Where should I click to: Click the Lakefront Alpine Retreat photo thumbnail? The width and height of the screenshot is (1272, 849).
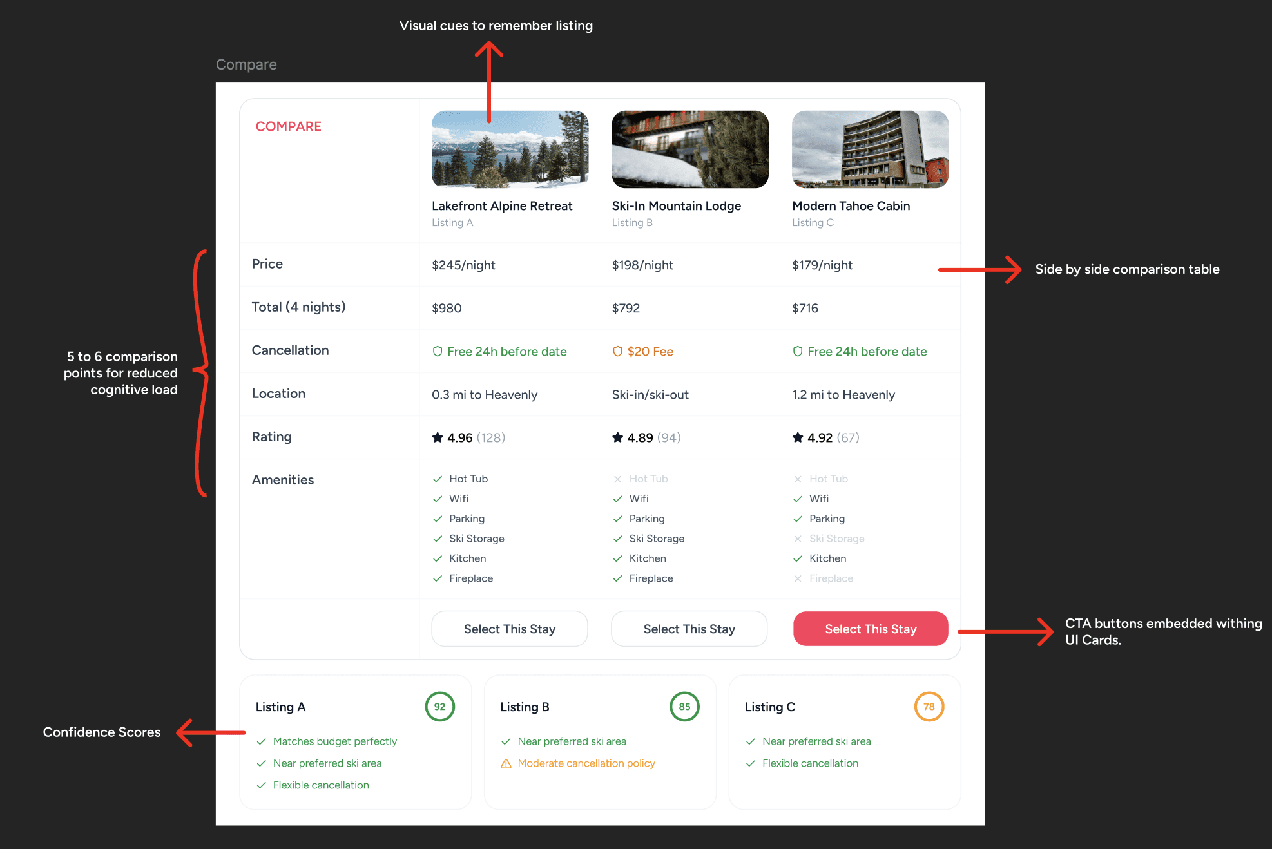(x=510, y=149)
